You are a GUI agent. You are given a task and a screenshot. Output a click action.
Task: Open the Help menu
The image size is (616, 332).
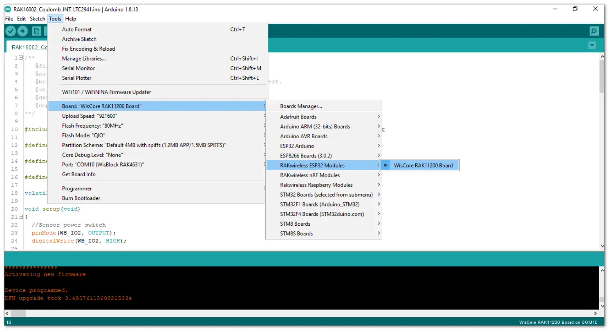click(x=71, y=19)
